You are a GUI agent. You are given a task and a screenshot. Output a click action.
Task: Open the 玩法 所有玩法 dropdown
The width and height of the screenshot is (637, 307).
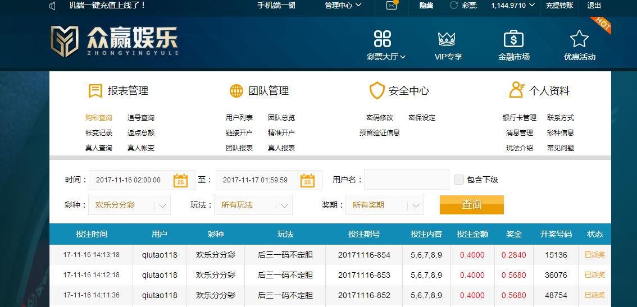point(253,205)
